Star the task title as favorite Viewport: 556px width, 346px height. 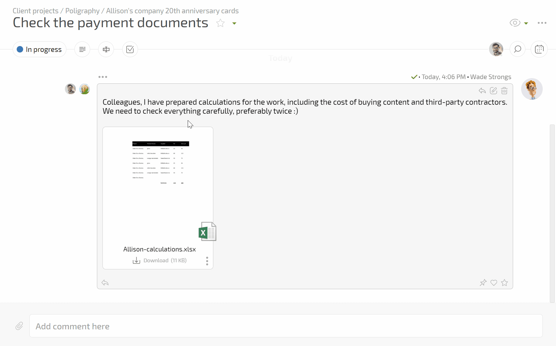coord(220,23)
